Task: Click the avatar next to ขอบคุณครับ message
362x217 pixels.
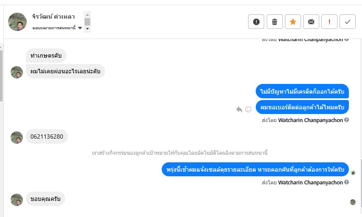Action: click(x=17, y=200)
